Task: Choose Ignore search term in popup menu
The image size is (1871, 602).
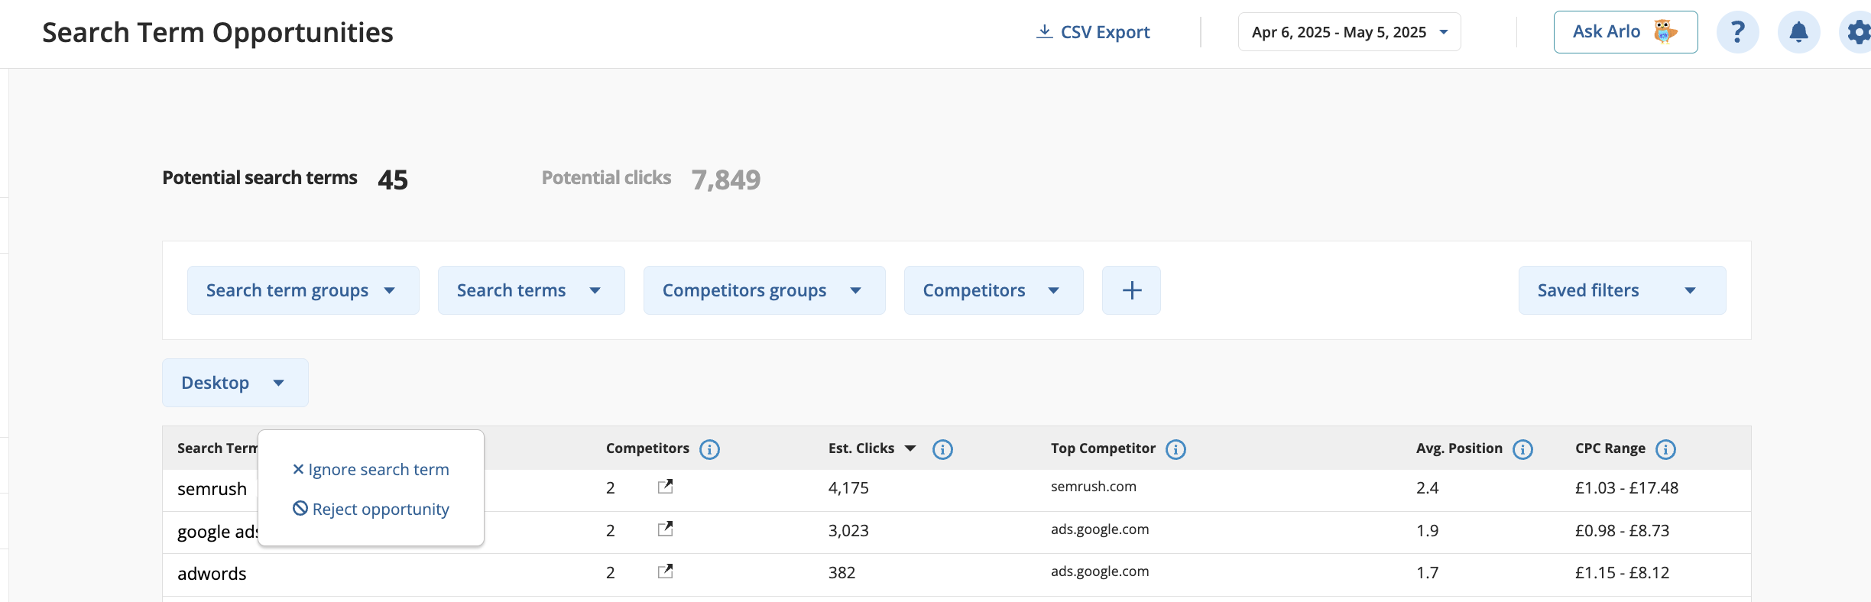Action: pyautogui.click(x=371, y=470)
